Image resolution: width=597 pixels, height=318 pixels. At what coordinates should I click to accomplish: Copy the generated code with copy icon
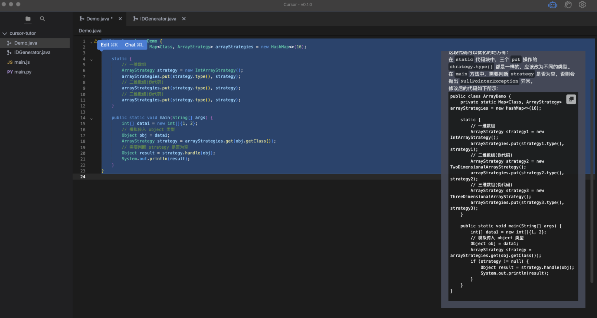(571, 99)
